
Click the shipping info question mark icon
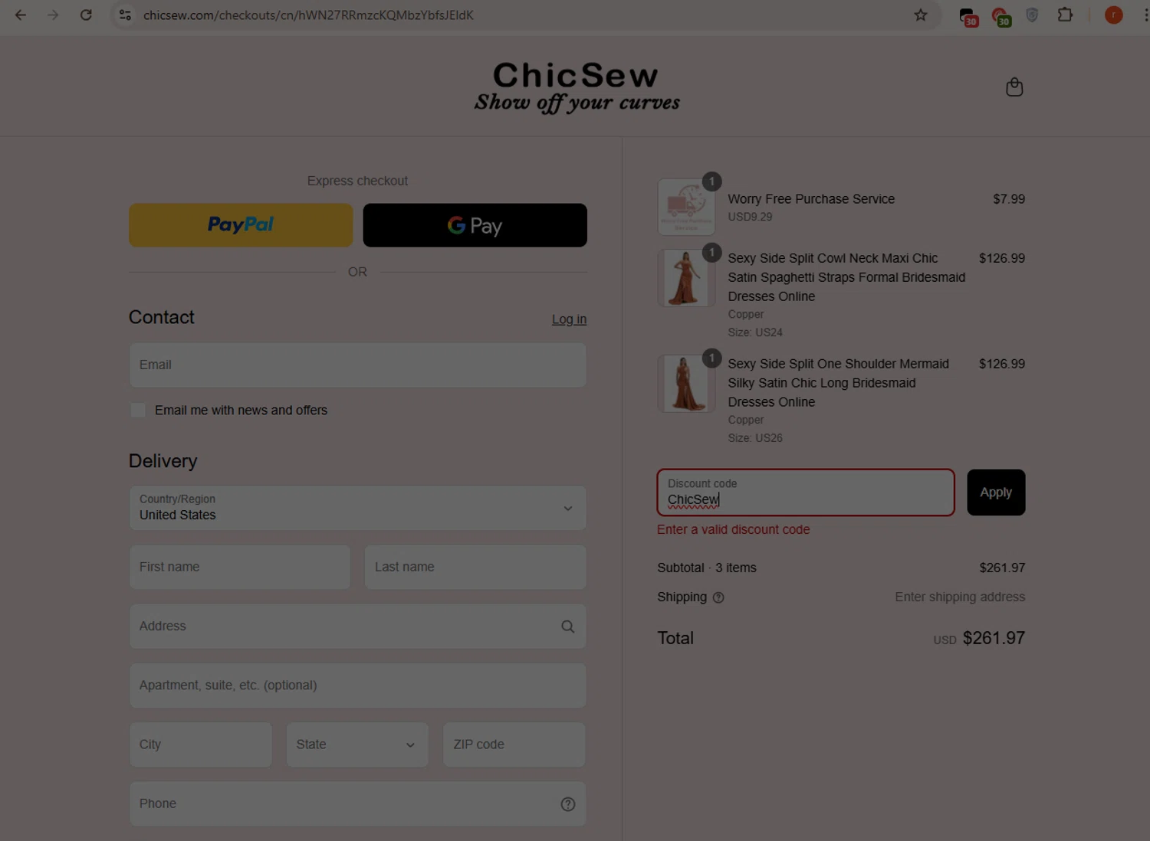pyautogui.click(x=718, y=597)
